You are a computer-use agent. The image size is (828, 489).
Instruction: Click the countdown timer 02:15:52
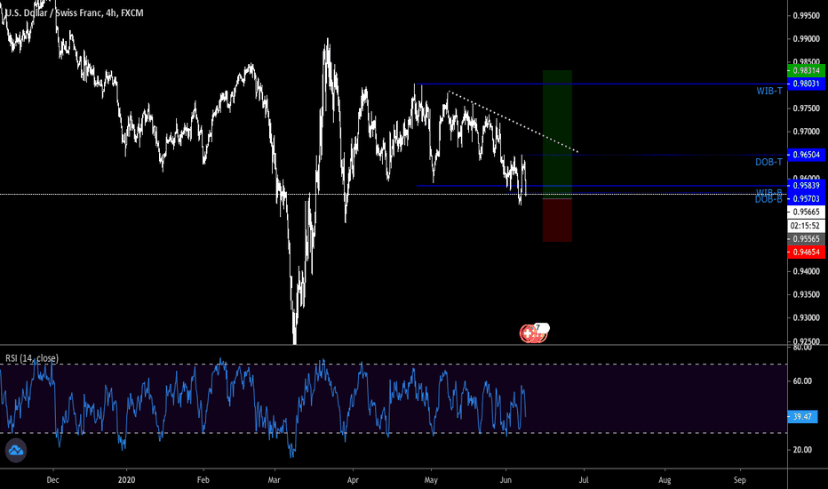pyautogui.click(x=806, y=226)
